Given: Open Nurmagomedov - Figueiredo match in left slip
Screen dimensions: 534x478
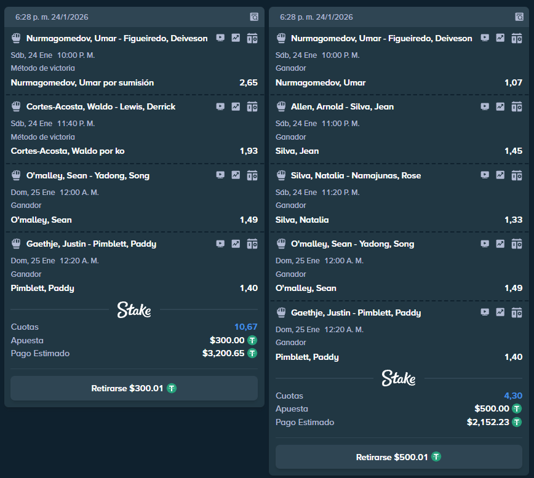Looking at the screenshot, I should (117, 39).
